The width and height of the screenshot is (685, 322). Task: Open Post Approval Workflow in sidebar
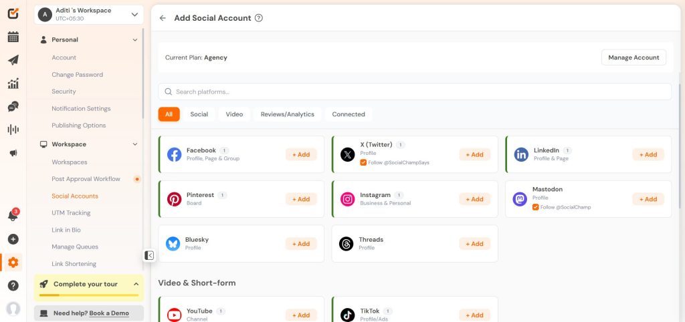point(86,179)
